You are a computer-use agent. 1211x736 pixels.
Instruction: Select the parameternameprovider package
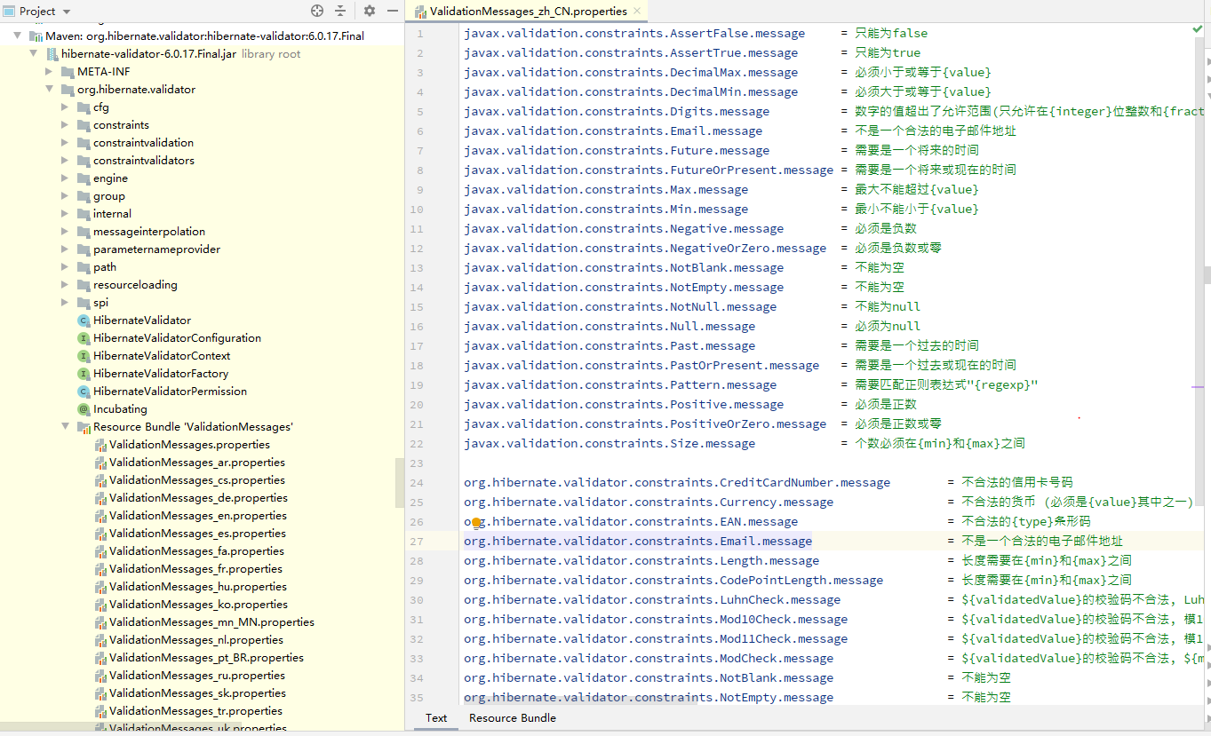(156, 249)
